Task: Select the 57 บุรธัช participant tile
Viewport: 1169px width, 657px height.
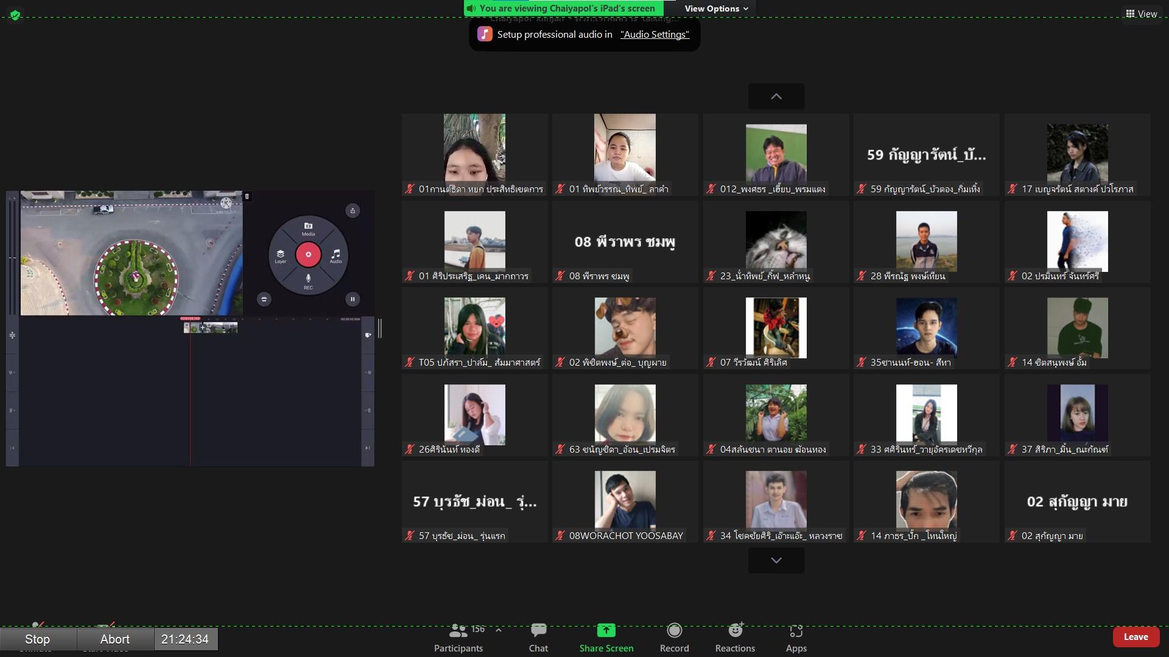Action: pos(475,501)
